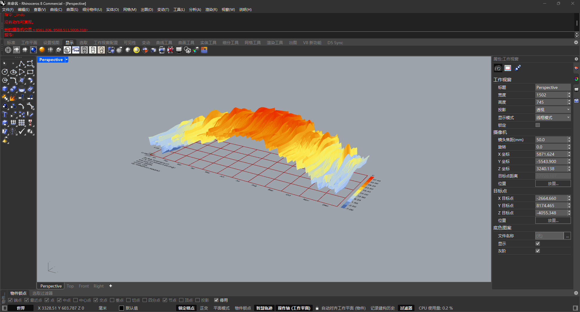Viewport: 580px width, 312px height.
Task: Check the 锁定 lock viewport checkbox
Action: [x=538, y=125]
